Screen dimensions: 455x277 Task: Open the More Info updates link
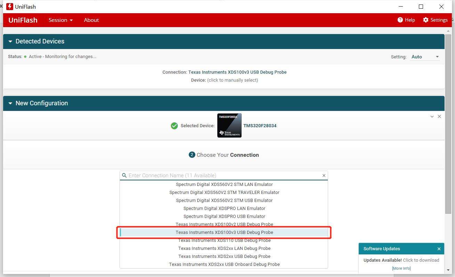pyautogui.click(x=401, y=268)
